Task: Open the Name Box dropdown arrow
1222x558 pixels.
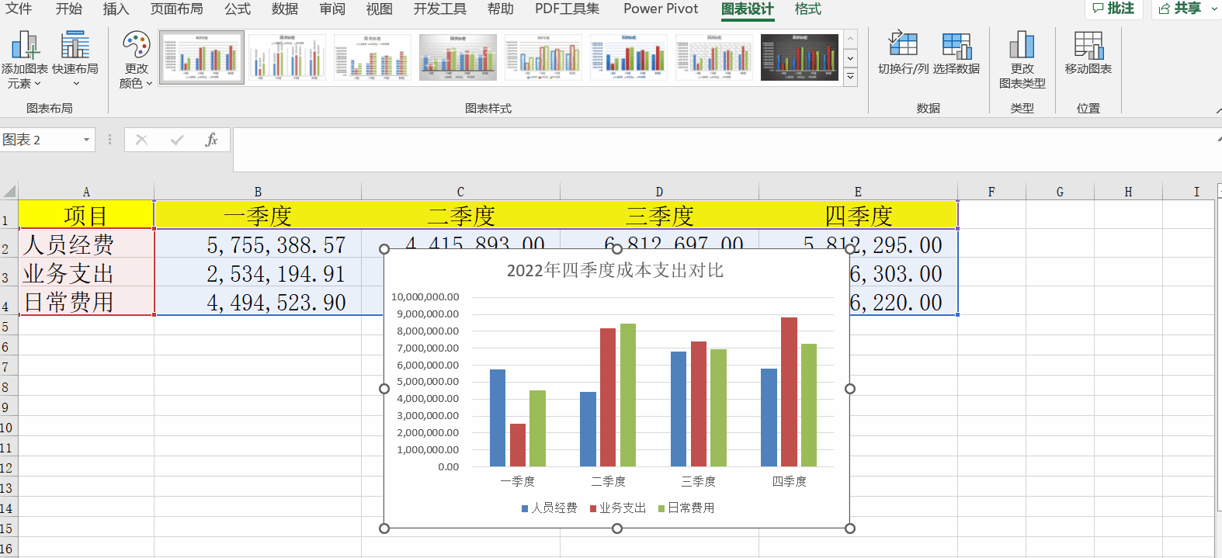Action: pyautogui.click(x=86, y=140)
